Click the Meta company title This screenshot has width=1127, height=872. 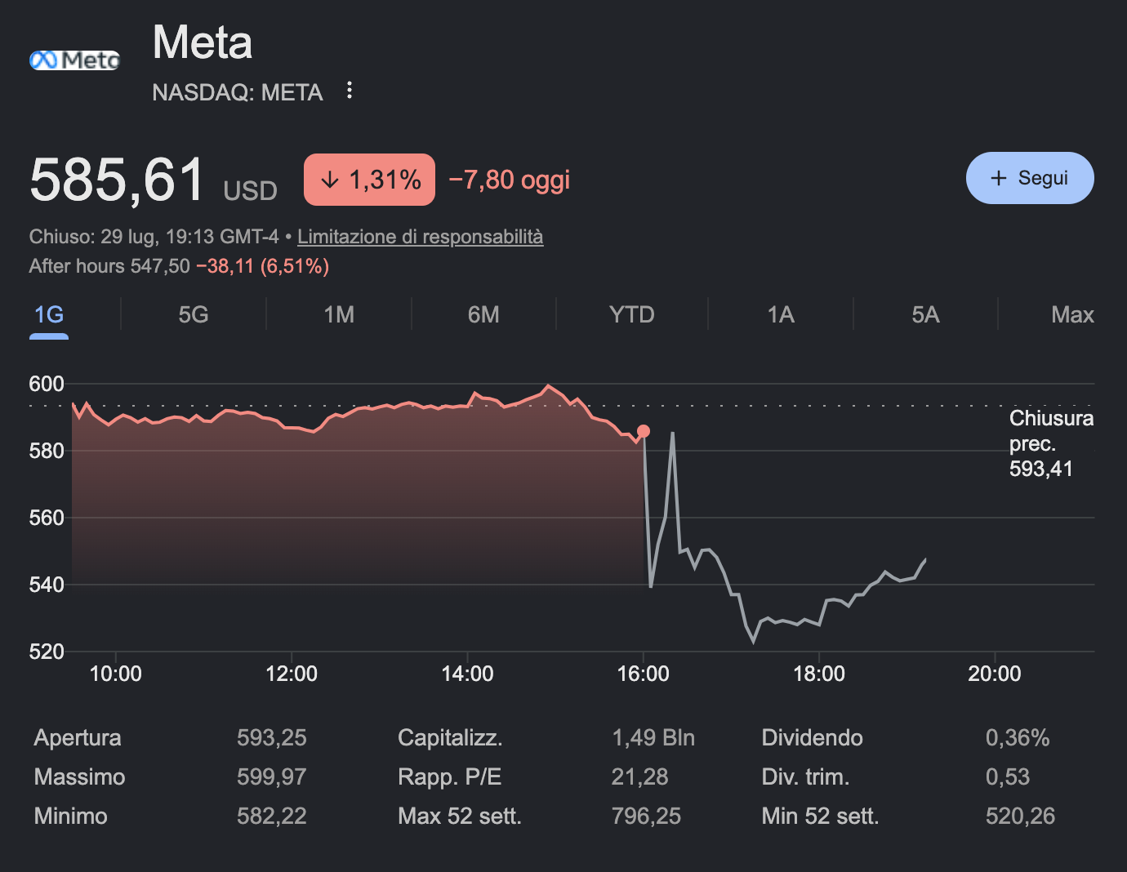coord(203,42)
